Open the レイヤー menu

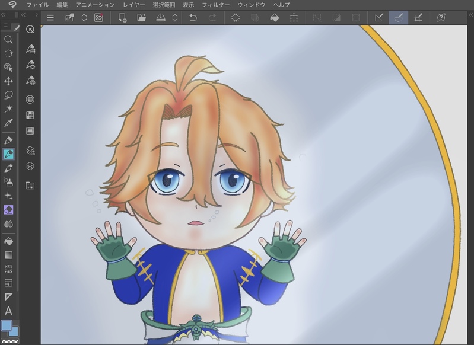(x=133, y=5)
